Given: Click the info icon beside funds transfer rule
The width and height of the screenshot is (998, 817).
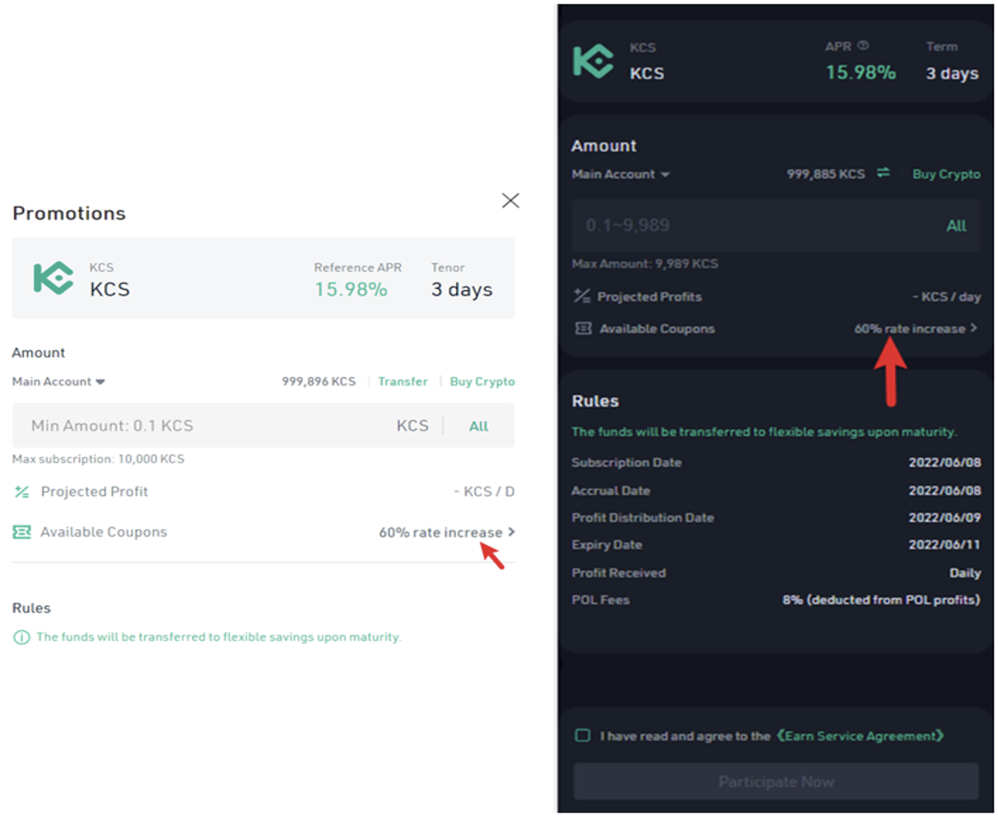Looking at the screenshot, I should [x=21, y=637].
